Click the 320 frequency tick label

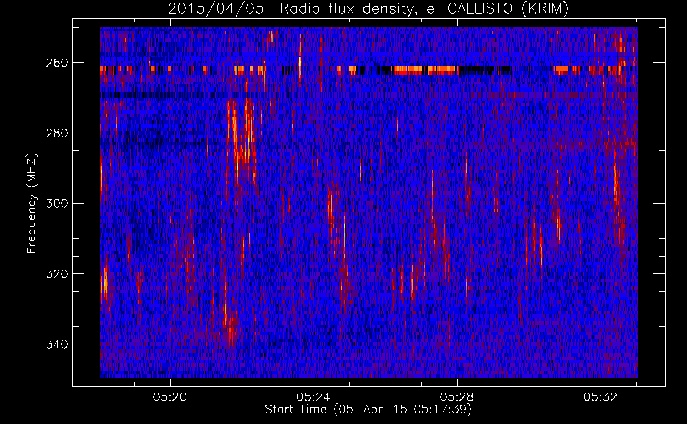tap(56, 274)
